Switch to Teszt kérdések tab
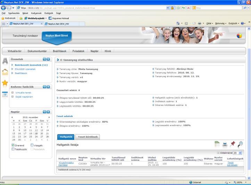 88,137
